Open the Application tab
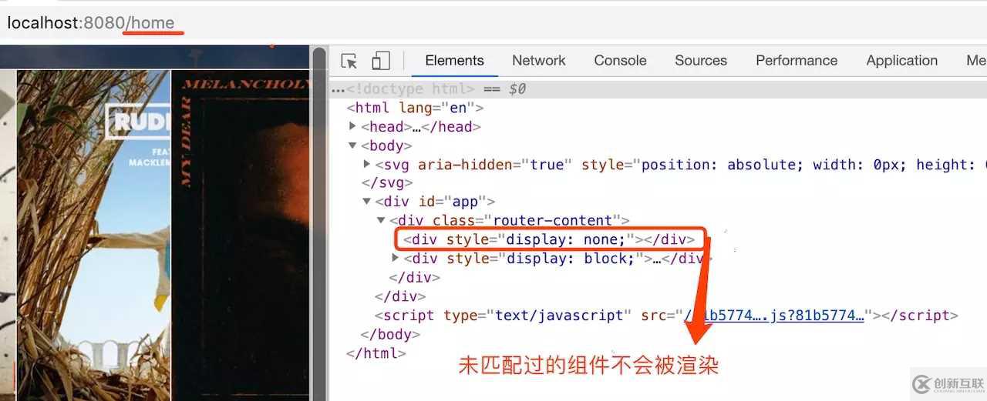987x401 pixels. [x=901, y=61]
